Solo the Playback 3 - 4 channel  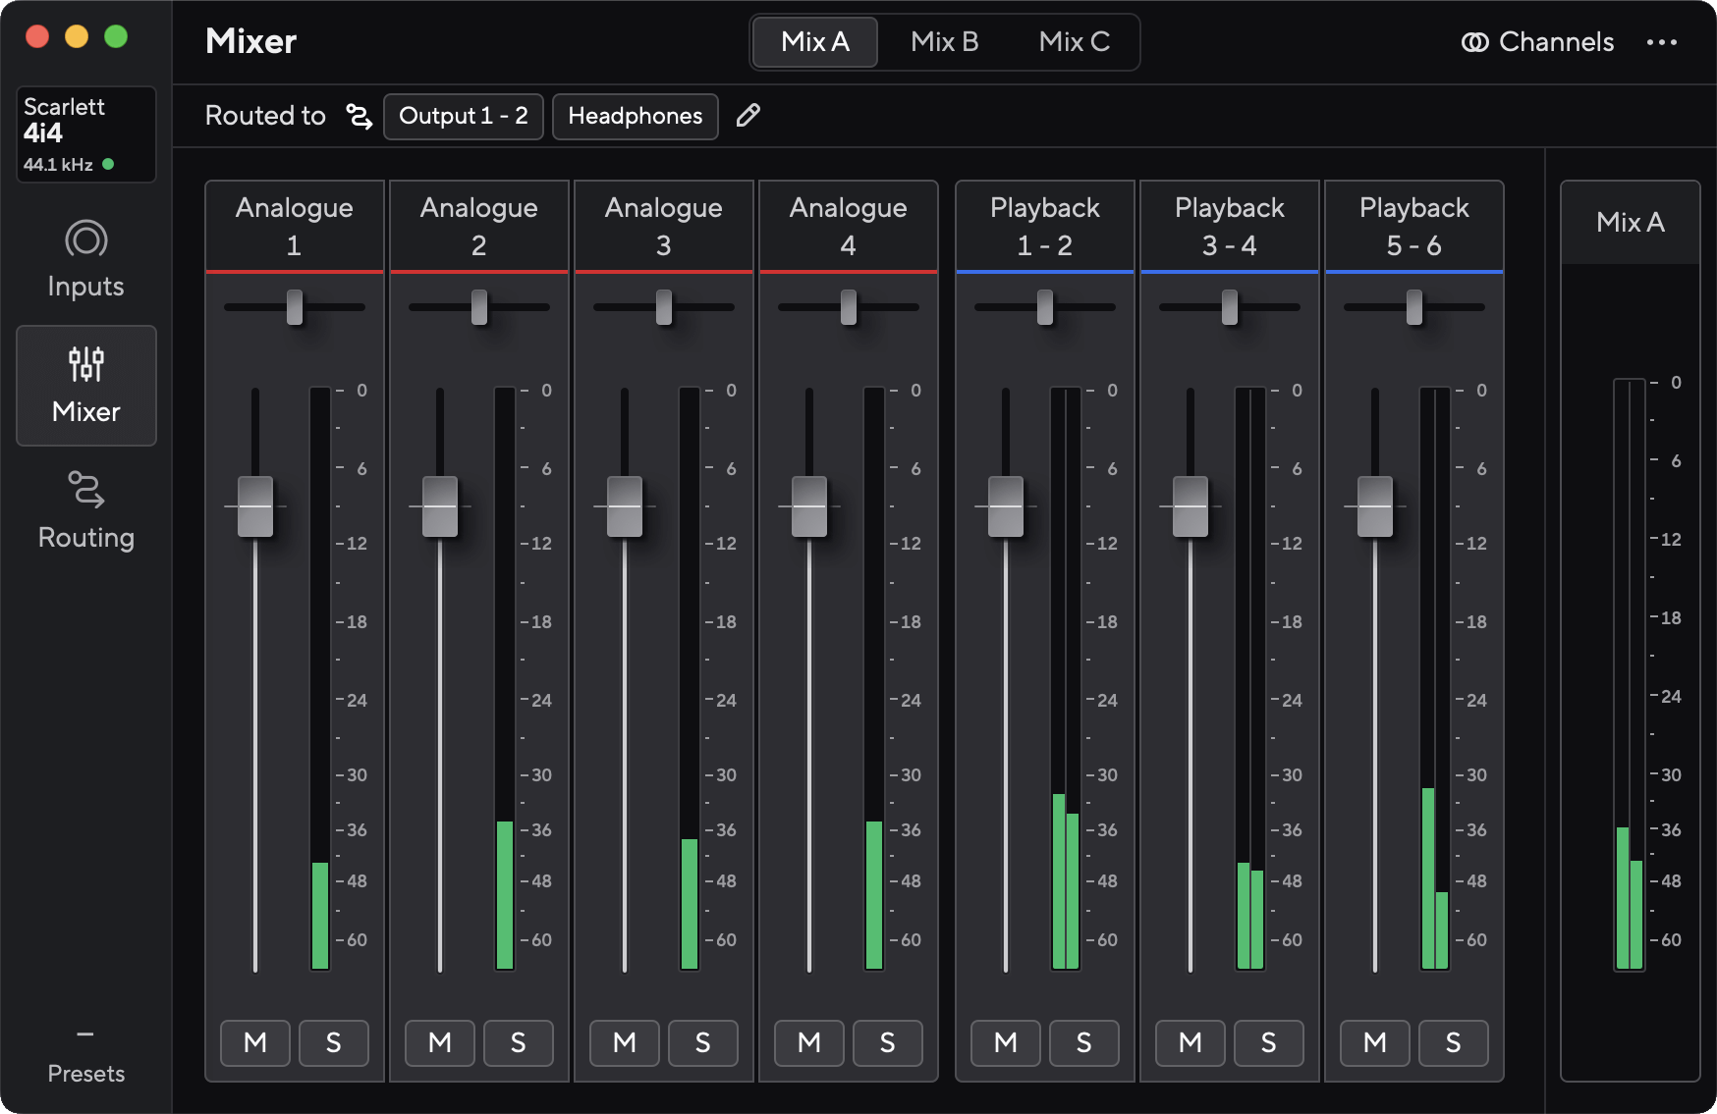click(x=1269, y=1042)
